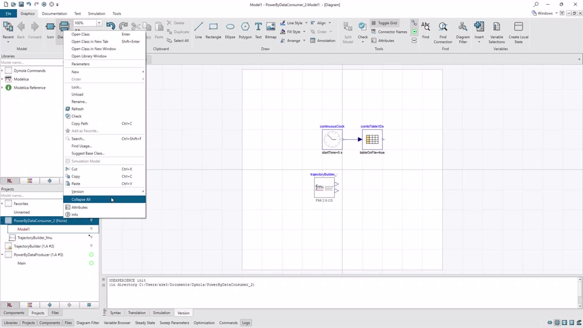Click the Attributes ribbon button
Screen dimensions: 583x328
(x=383, y=41)
